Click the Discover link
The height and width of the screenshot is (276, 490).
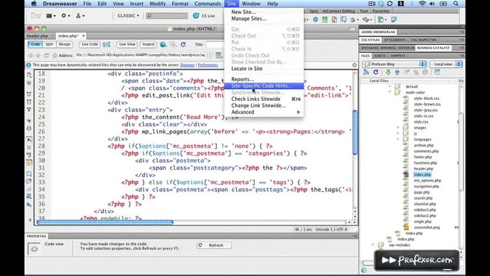coord(188,65)
